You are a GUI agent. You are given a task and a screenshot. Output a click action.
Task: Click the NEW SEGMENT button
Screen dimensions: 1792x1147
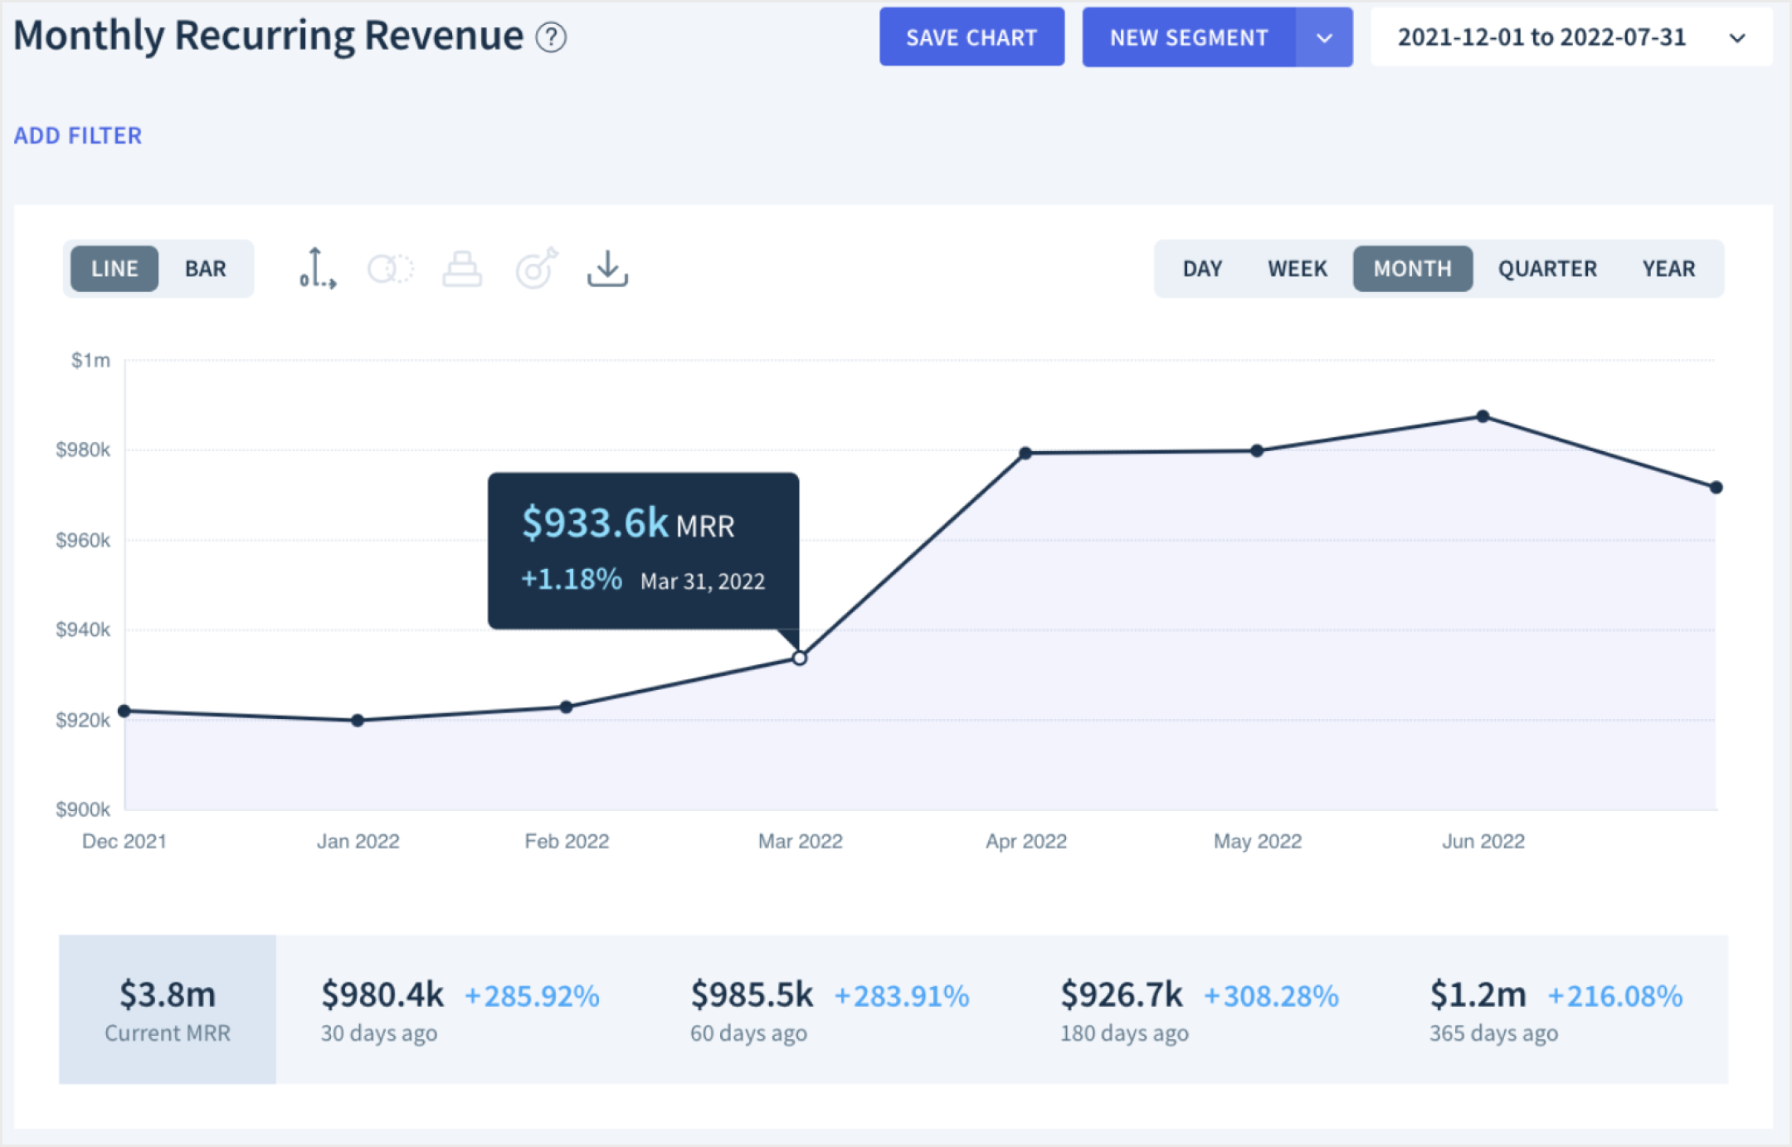(x=1188, y=37)
